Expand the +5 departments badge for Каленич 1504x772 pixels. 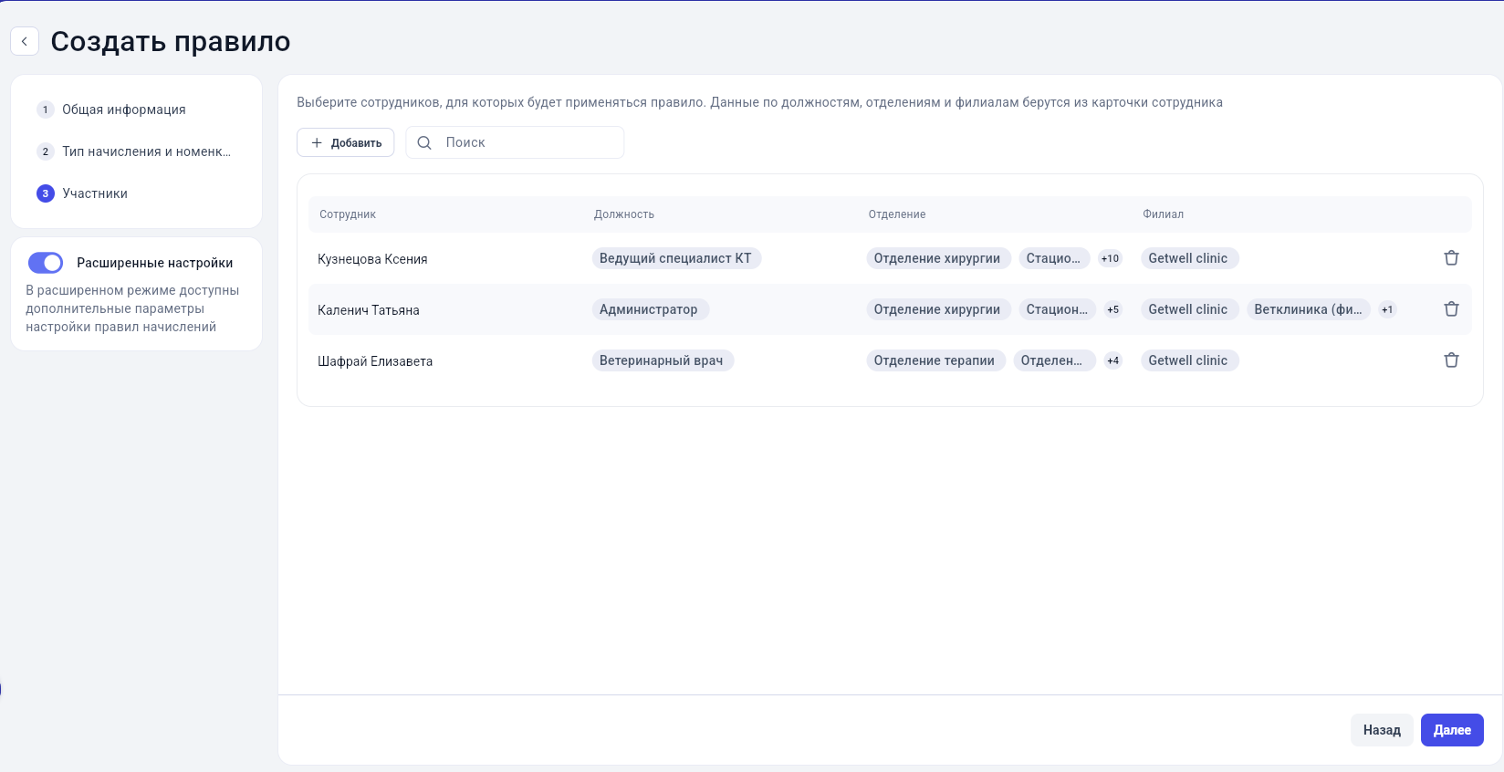pyautogui.click(x=1112, y=309)
